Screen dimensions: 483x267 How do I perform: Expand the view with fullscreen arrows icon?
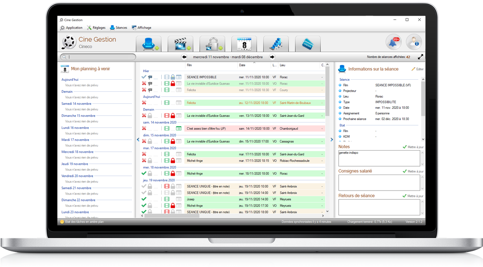pos(420,57)
